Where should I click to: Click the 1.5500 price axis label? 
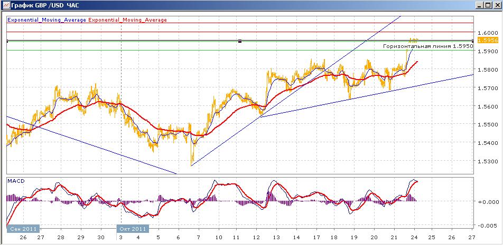tap(488, 124)
